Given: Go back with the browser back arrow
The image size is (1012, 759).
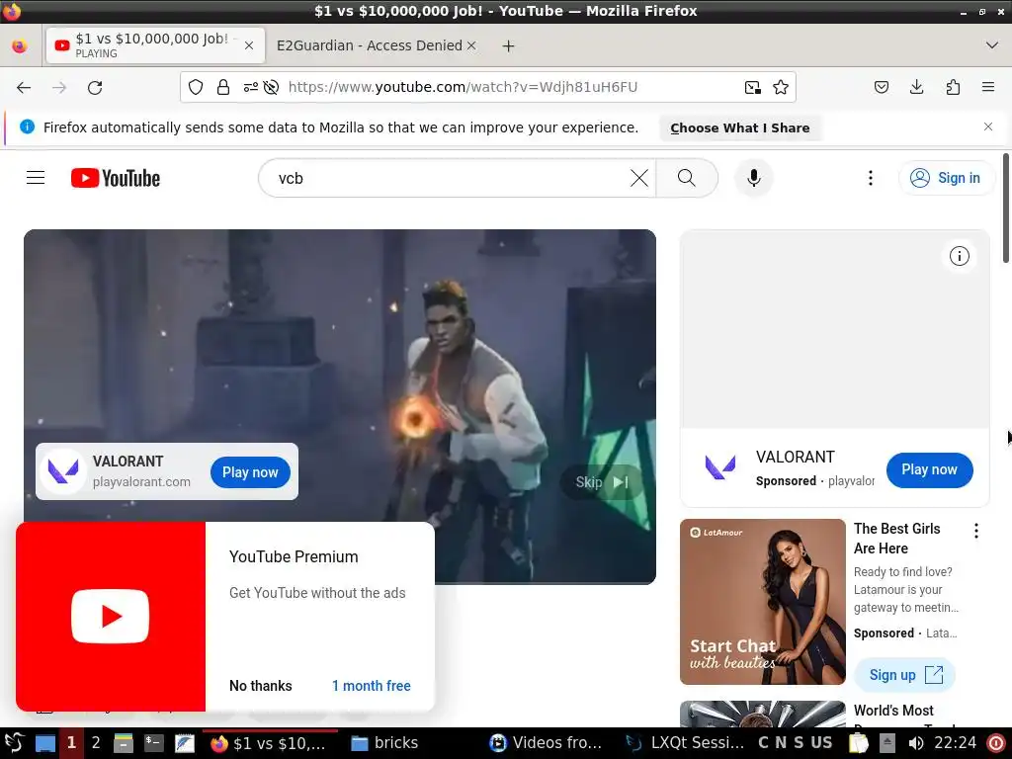Looking at the screenshot, I should coord(24,87).
